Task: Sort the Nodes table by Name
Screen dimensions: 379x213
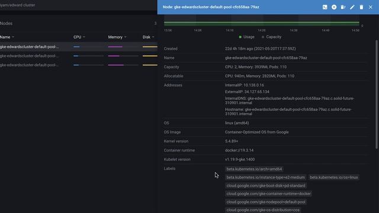Action: (x=7, y=37)
